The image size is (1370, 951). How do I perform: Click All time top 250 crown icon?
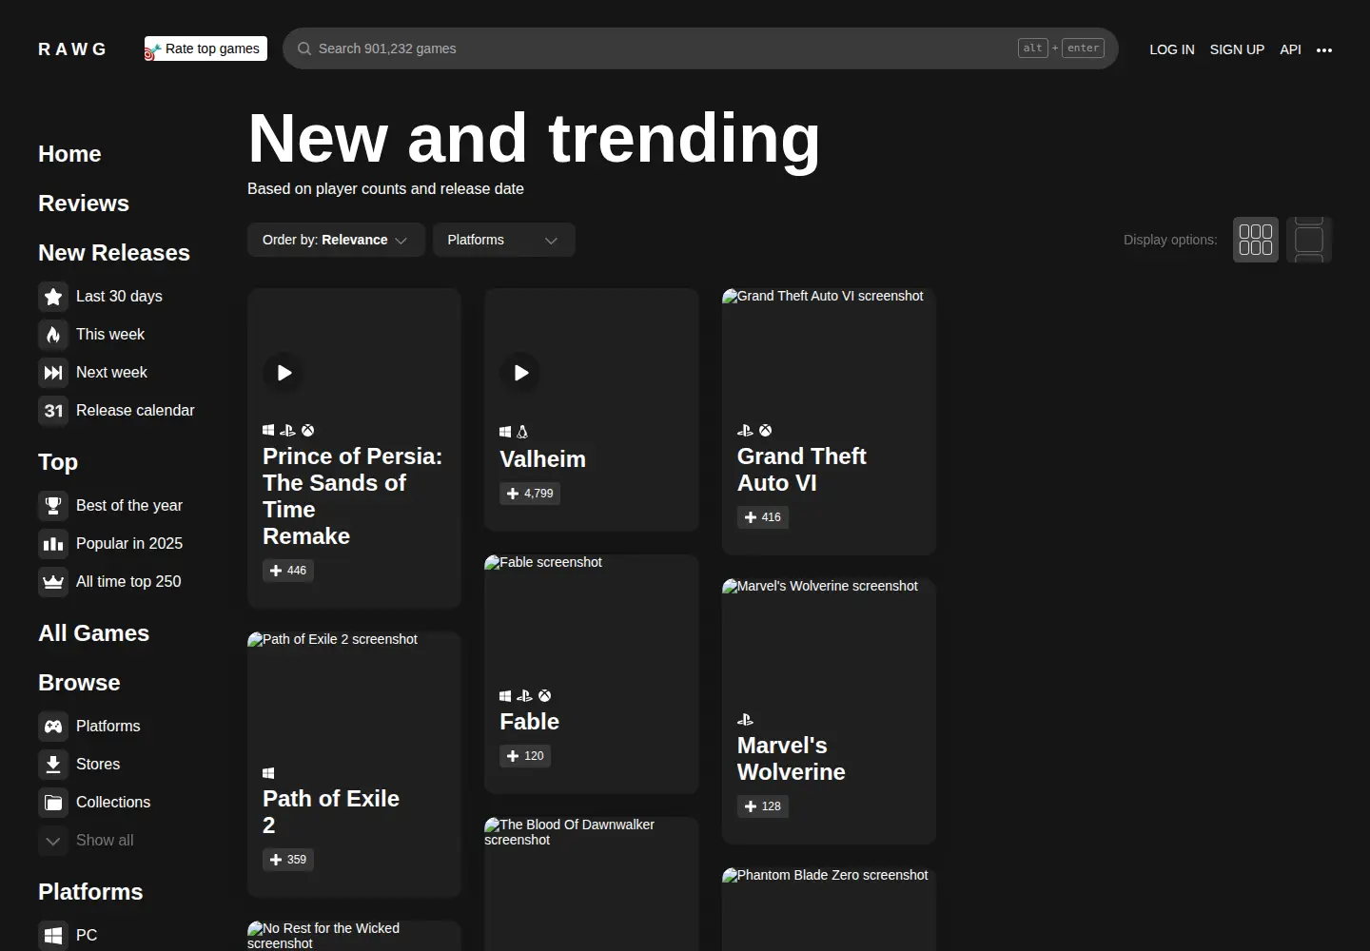coord(53,582)
